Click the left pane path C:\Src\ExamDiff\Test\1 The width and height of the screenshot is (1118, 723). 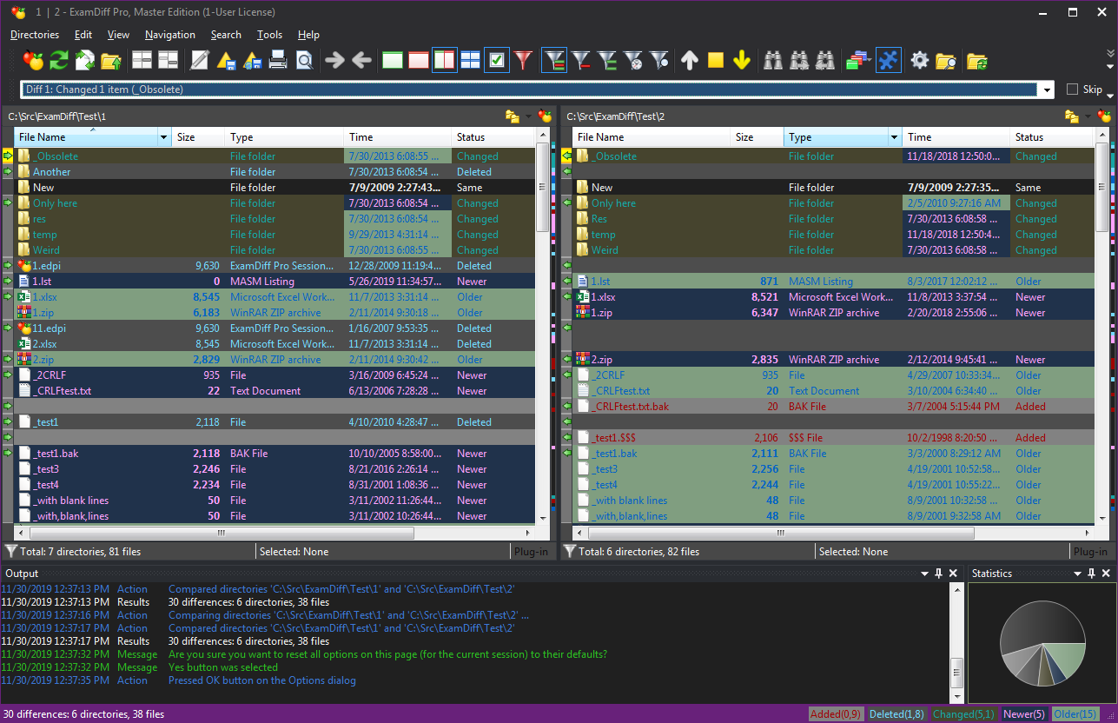[57, 116]
